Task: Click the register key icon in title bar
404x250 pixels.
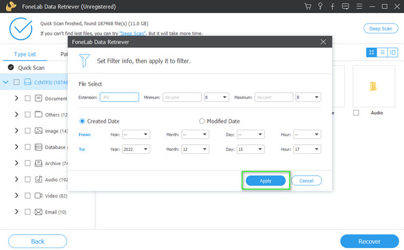Action: click(320, 6)
